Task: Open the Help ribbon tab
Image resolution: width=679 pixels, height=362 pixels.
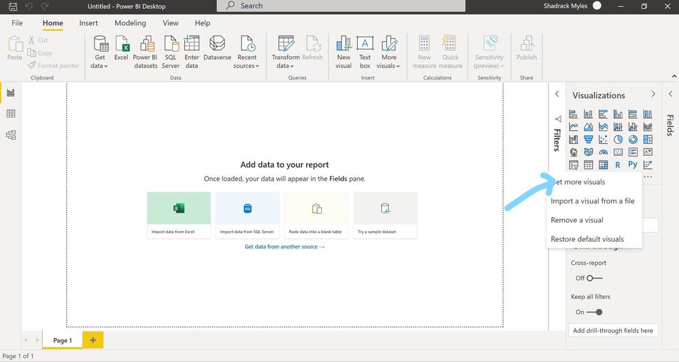Action: tap(202, 23)
